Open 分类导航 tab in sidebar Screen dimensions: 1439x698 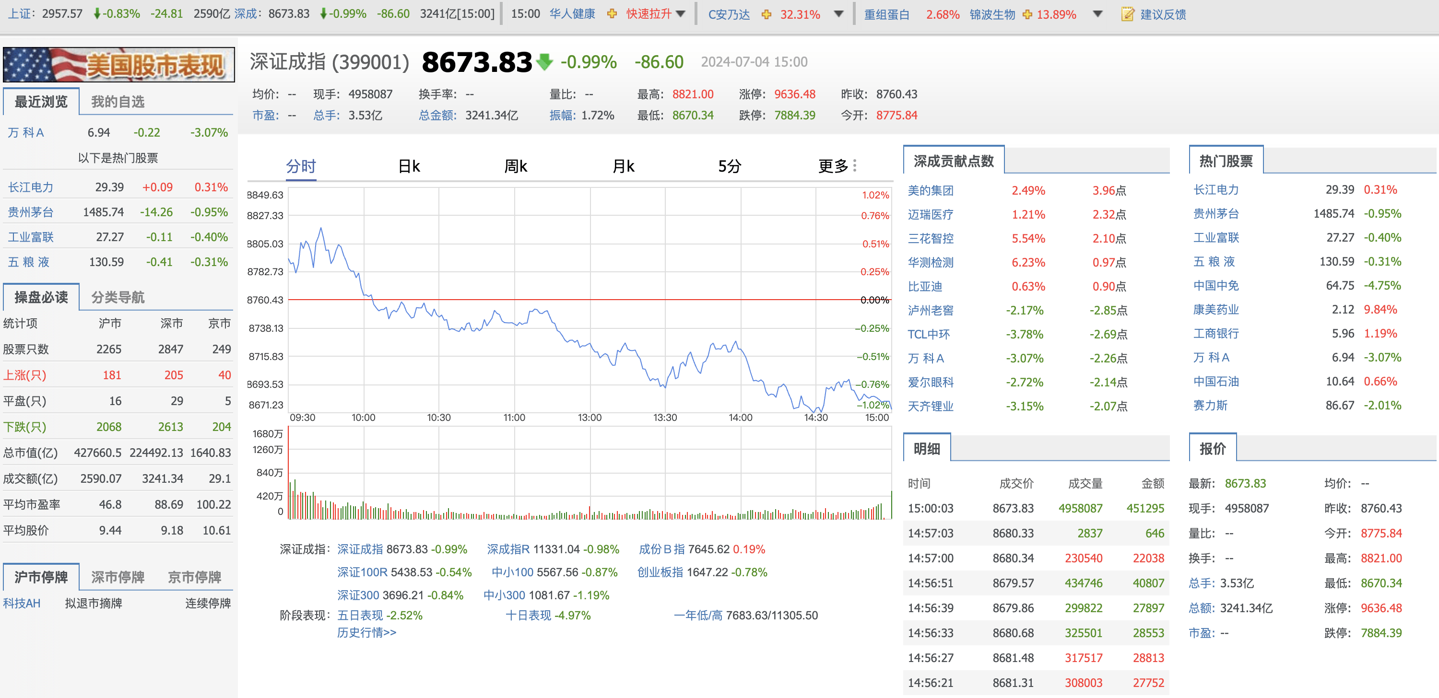pyautogui.click(x=118, y=297)
